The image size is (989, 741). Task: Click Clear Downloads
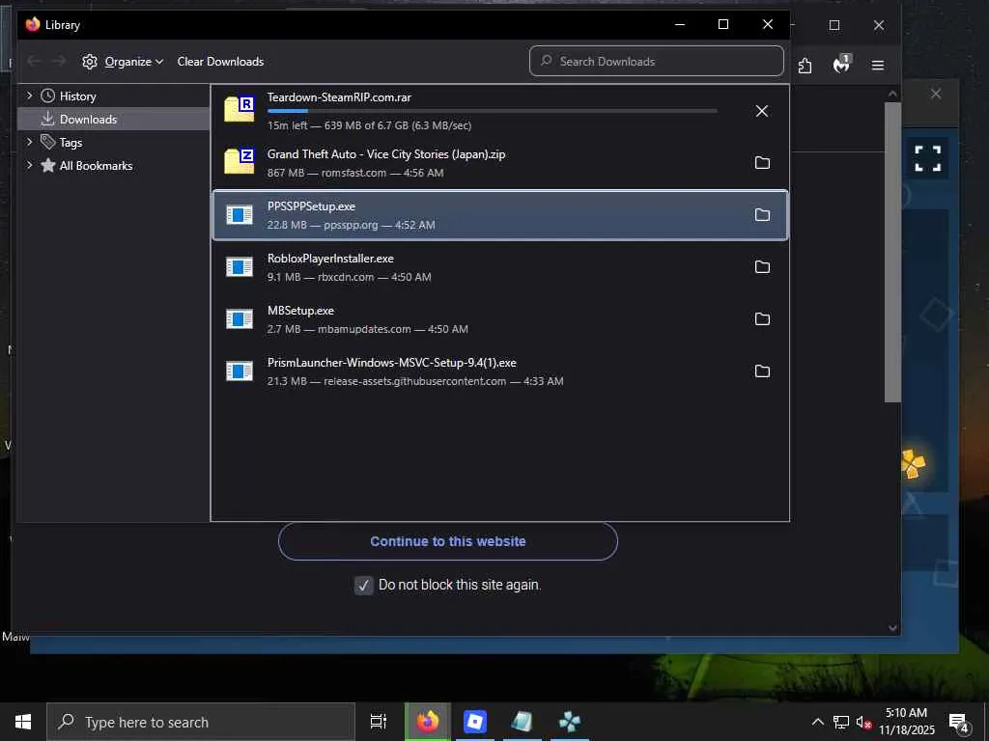[x=220, y=61]
